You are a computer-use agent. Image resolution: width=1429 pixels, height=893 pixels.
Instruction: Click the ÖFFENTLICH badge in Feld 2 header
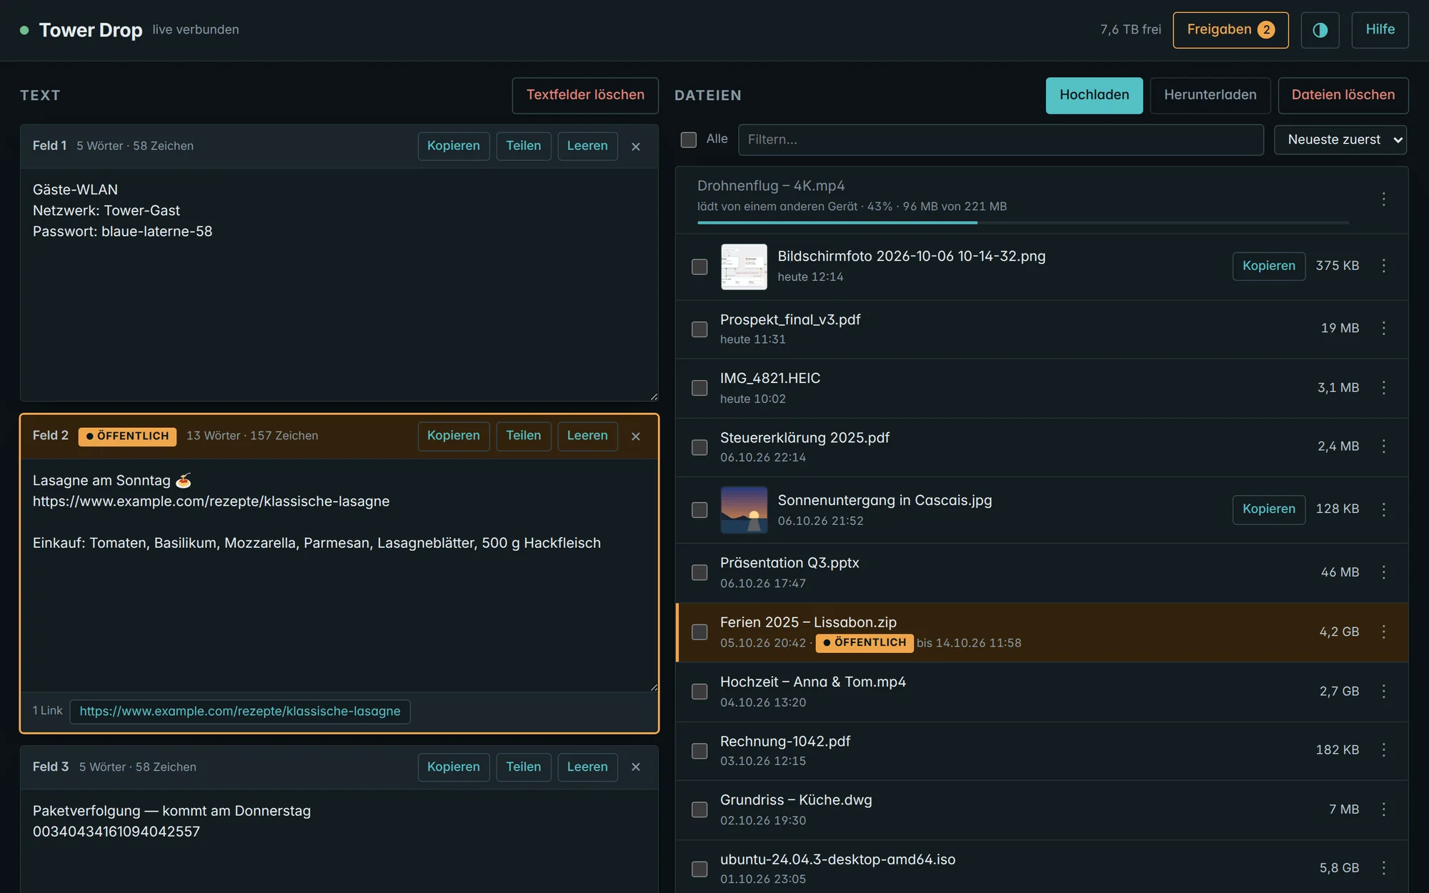tap(127, 436)
